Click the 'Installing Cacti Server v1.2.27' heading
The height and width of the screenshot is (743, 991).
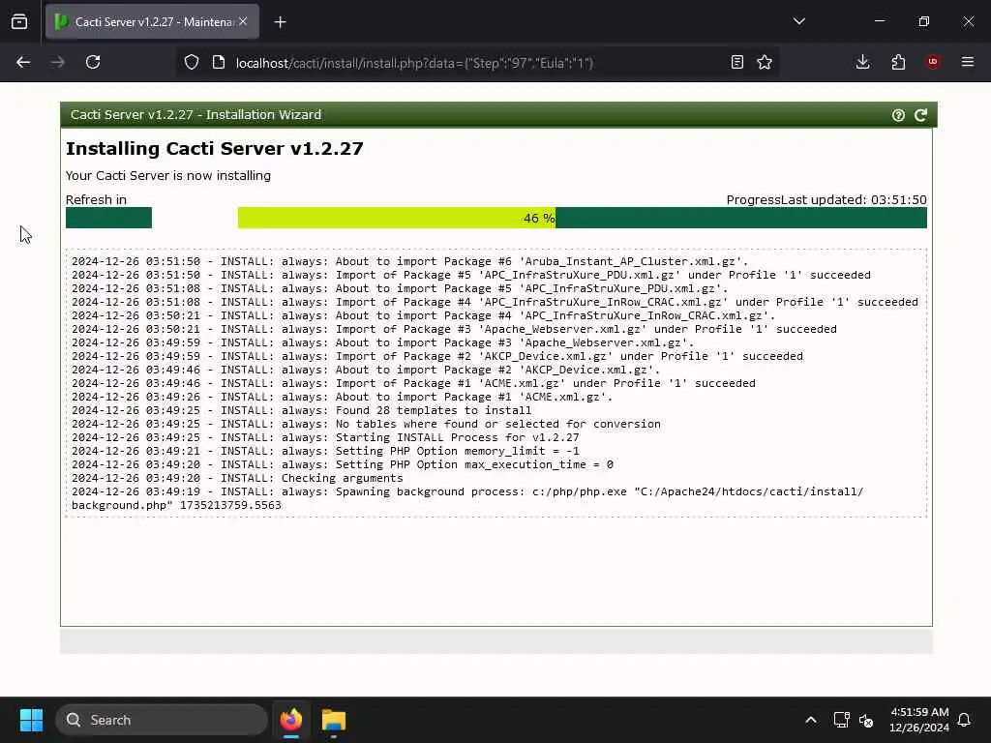click(215, 148)
